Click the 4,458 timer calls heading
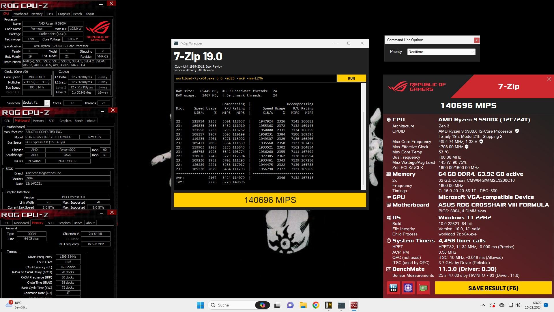554x312 pixels. coord(462,241)
